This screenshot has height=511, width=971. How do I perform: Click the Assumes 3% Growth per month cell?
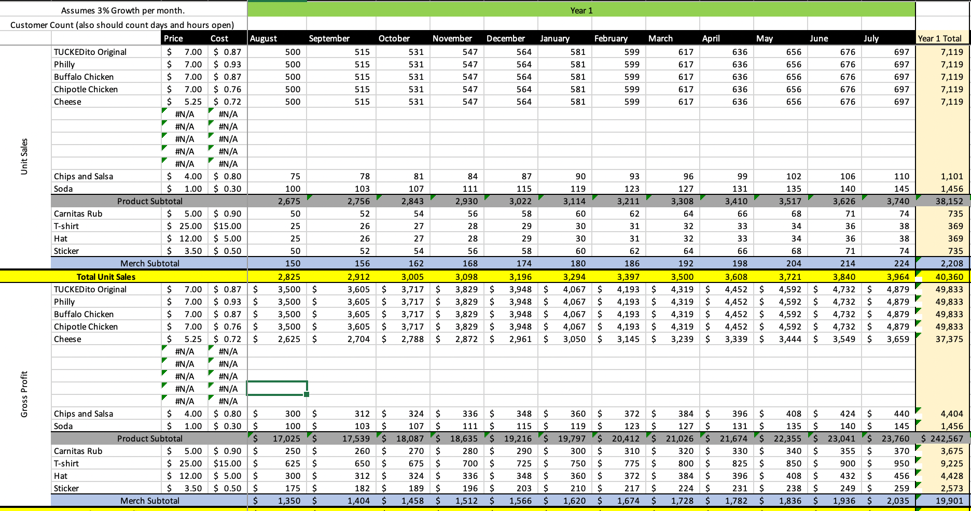pos(123,10)
